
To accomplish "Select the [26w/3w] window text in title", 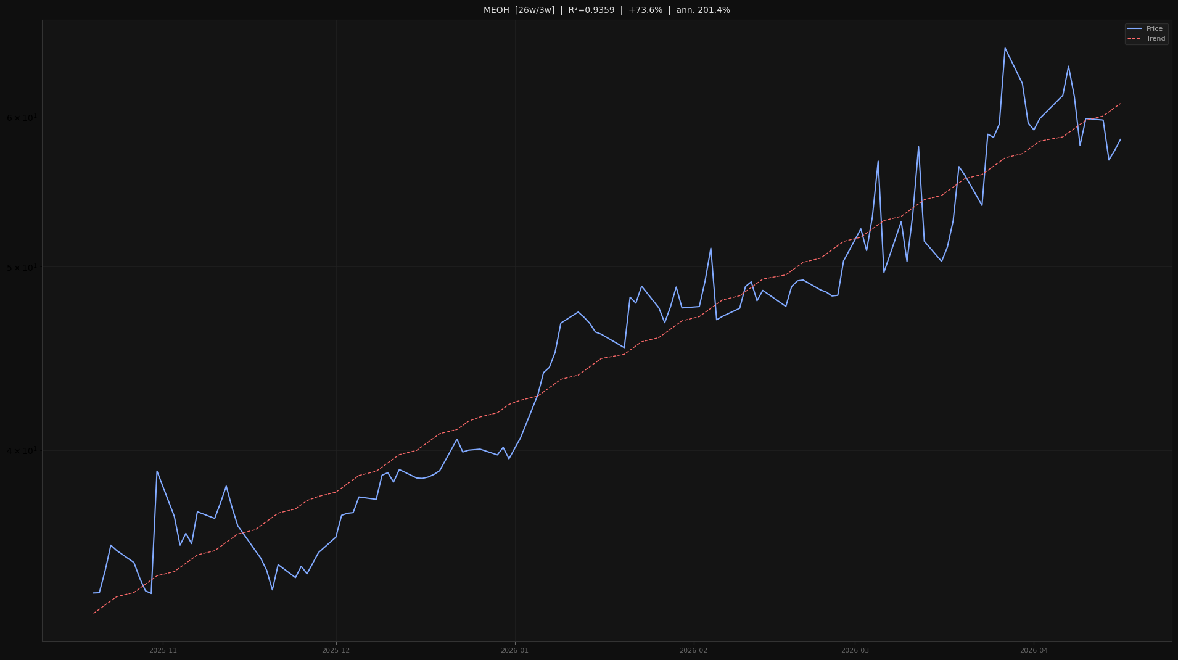I will pyautogui.click(x=535, y=10).
